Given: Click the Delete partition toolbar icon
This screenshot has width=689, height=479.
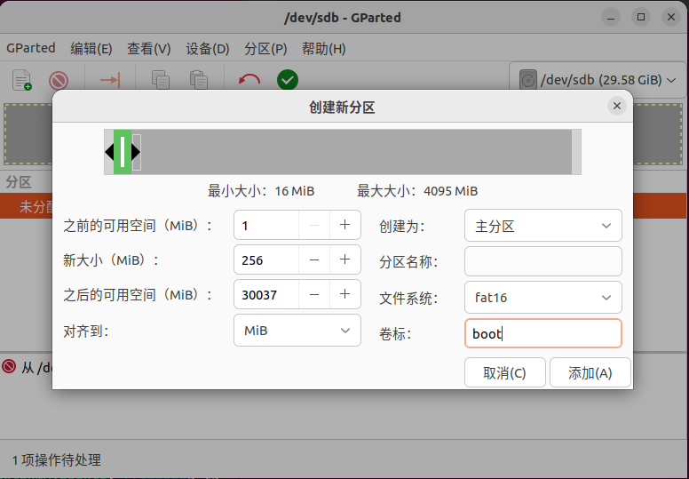Looking at the screenshot, I should 59,80.
